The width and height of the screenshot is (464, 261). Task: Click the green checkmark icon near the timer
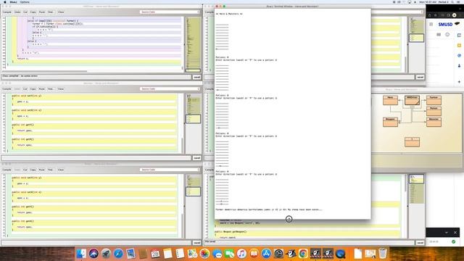point(453,241)
